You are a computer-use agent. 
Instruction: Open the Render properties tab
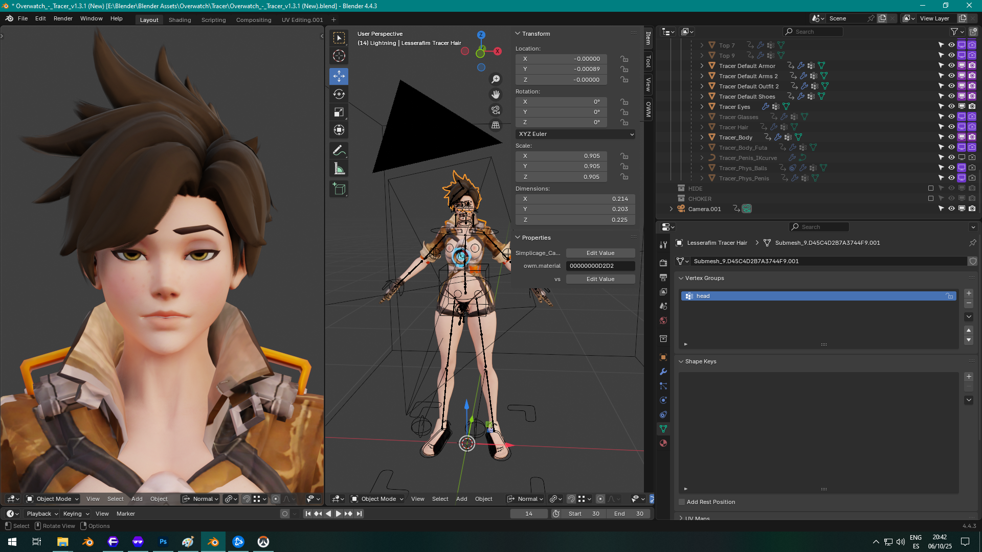[663, 263]
